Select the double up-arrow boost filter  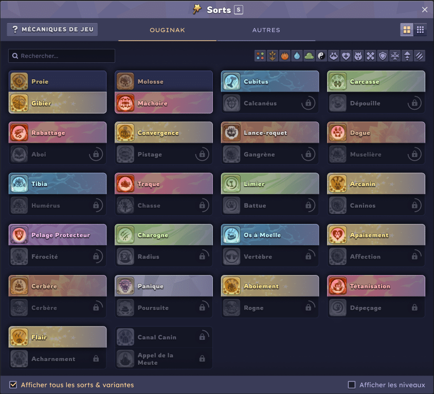407,56
